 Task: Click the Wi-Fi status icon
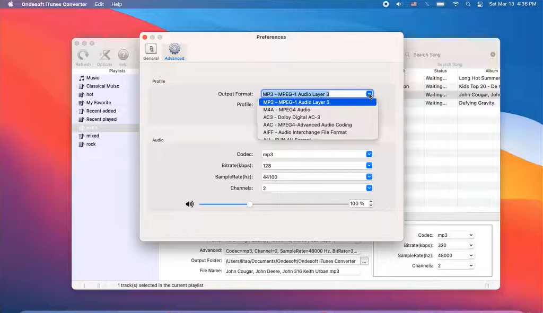tap(456, 4)
